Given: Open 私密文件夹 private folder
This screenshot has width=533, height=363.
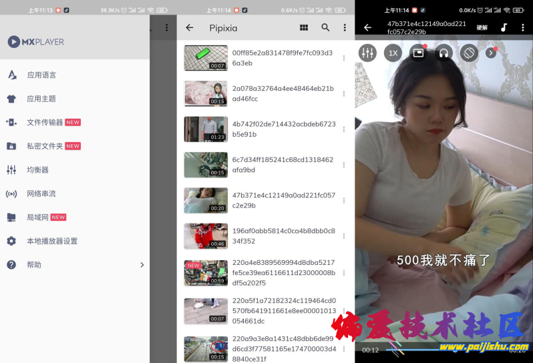Looking at the screenshot, I should coord(45,146).
